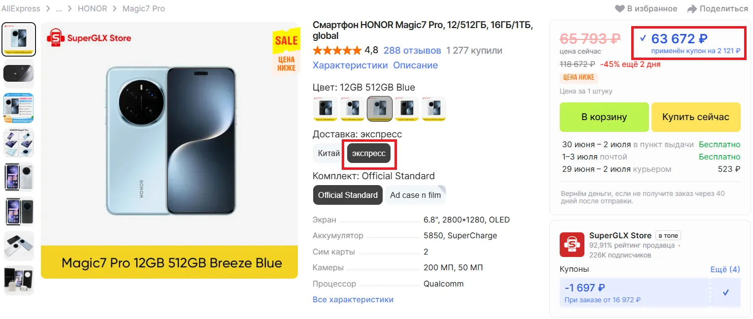Pick the last color variant swatch
This screenshot has width=753, height=319.
coord(433,108)
